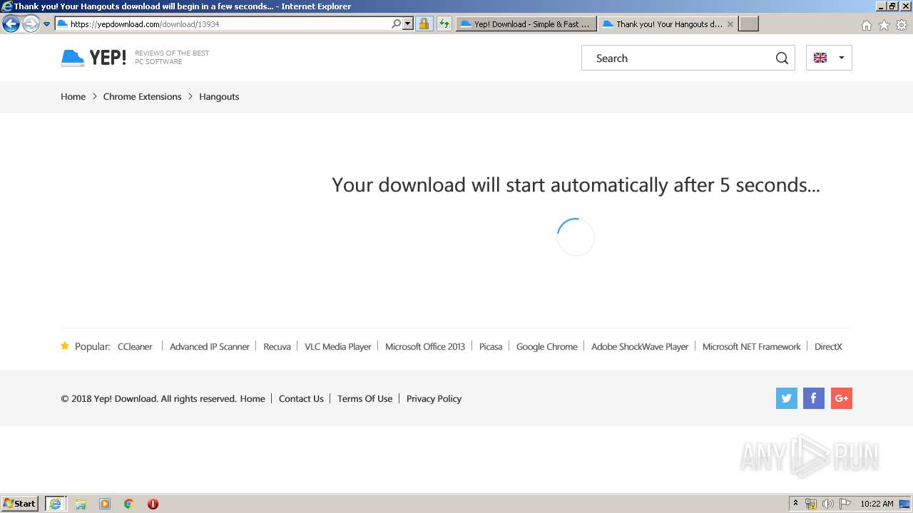Viewport: 913px width, 513px height.
Task: Click the Hangouts breadcrumb link
Action: (219, 97)
